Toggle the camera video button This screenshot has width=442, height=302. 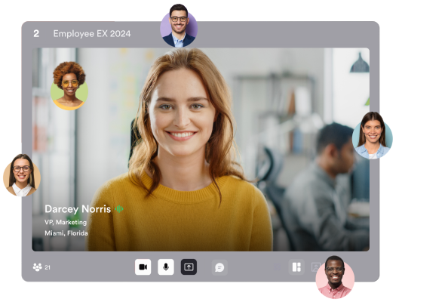[x=143, y=267]
